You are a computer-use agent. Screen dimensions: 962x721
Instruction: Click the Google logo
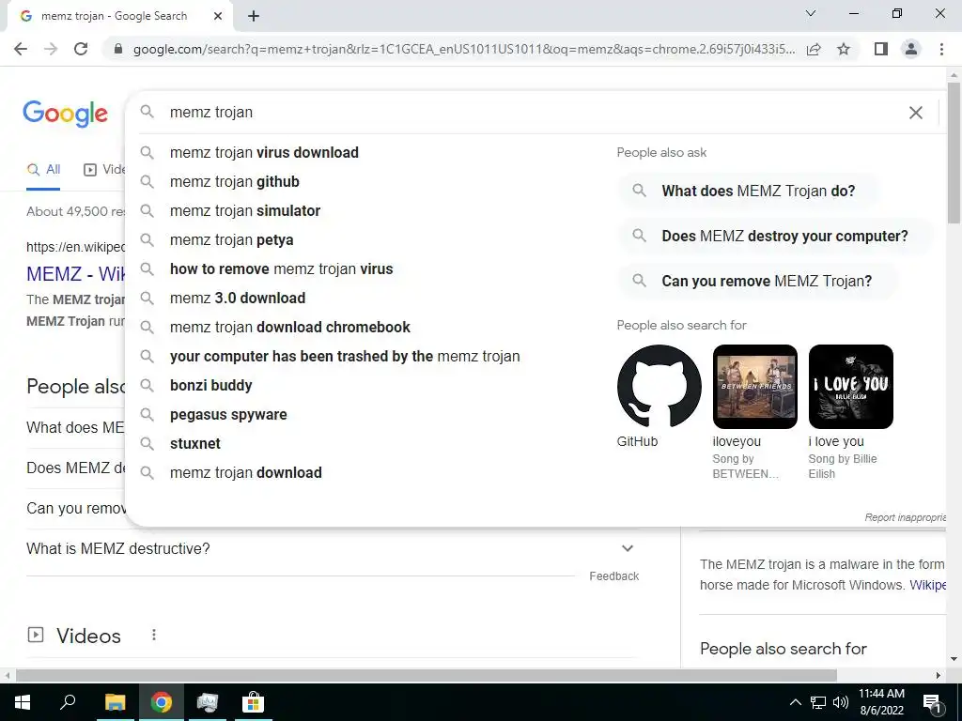click(65, 114)
